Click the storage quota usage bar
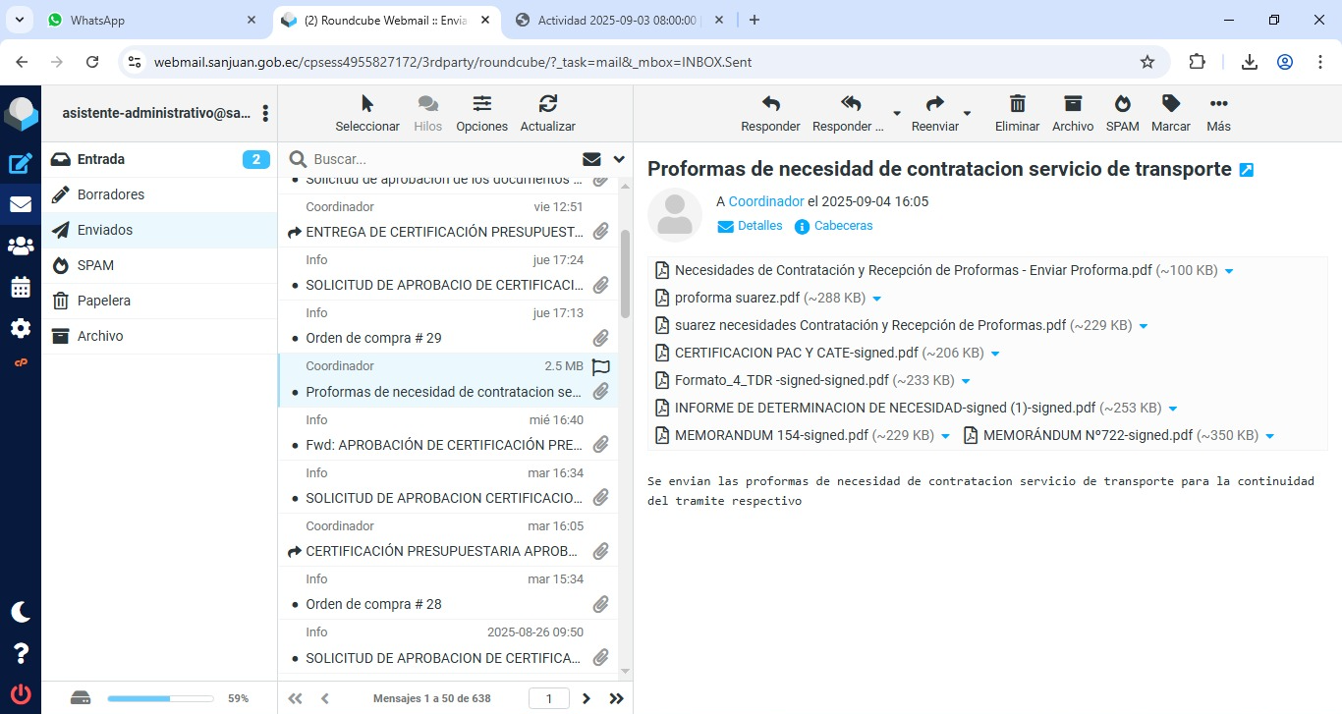The width and height of the screenshot is (1342, 714). (x=160, y=698)
